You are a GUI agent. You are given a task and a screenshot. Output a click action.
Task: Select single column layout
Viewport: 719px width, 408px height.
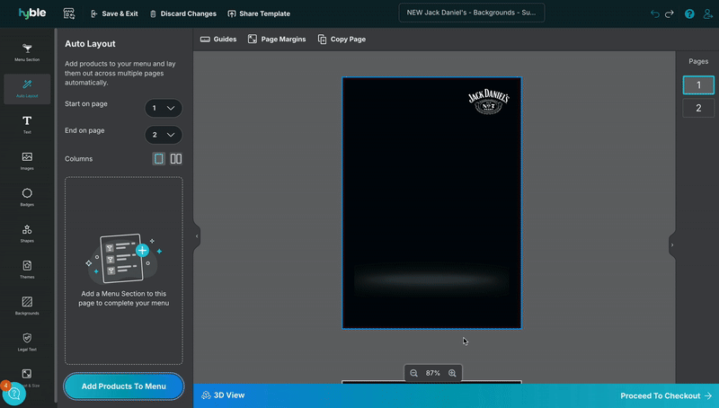point(159,158)
